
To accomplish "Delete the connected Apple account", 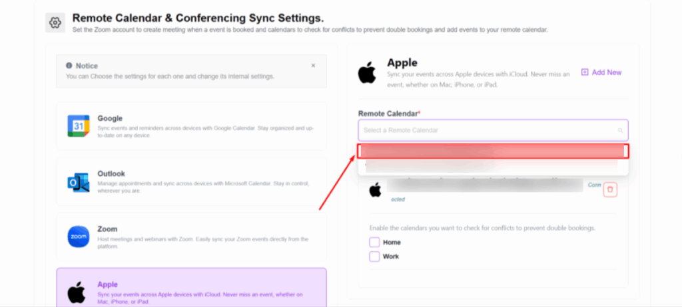I will 611,190.
